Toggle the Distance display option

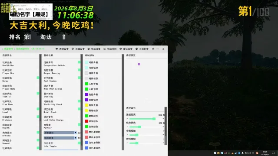click(x=38, y=117)
